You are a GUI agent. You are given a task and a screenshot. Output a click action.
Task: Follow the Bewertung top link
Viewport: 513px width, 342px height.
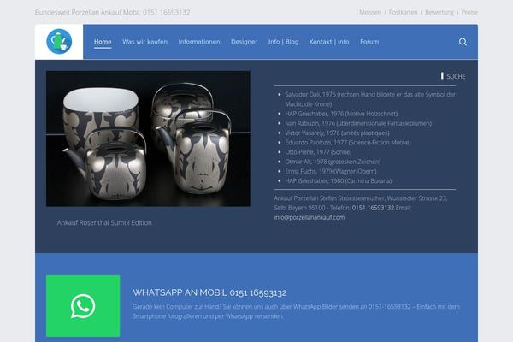(x=439, y=12)
